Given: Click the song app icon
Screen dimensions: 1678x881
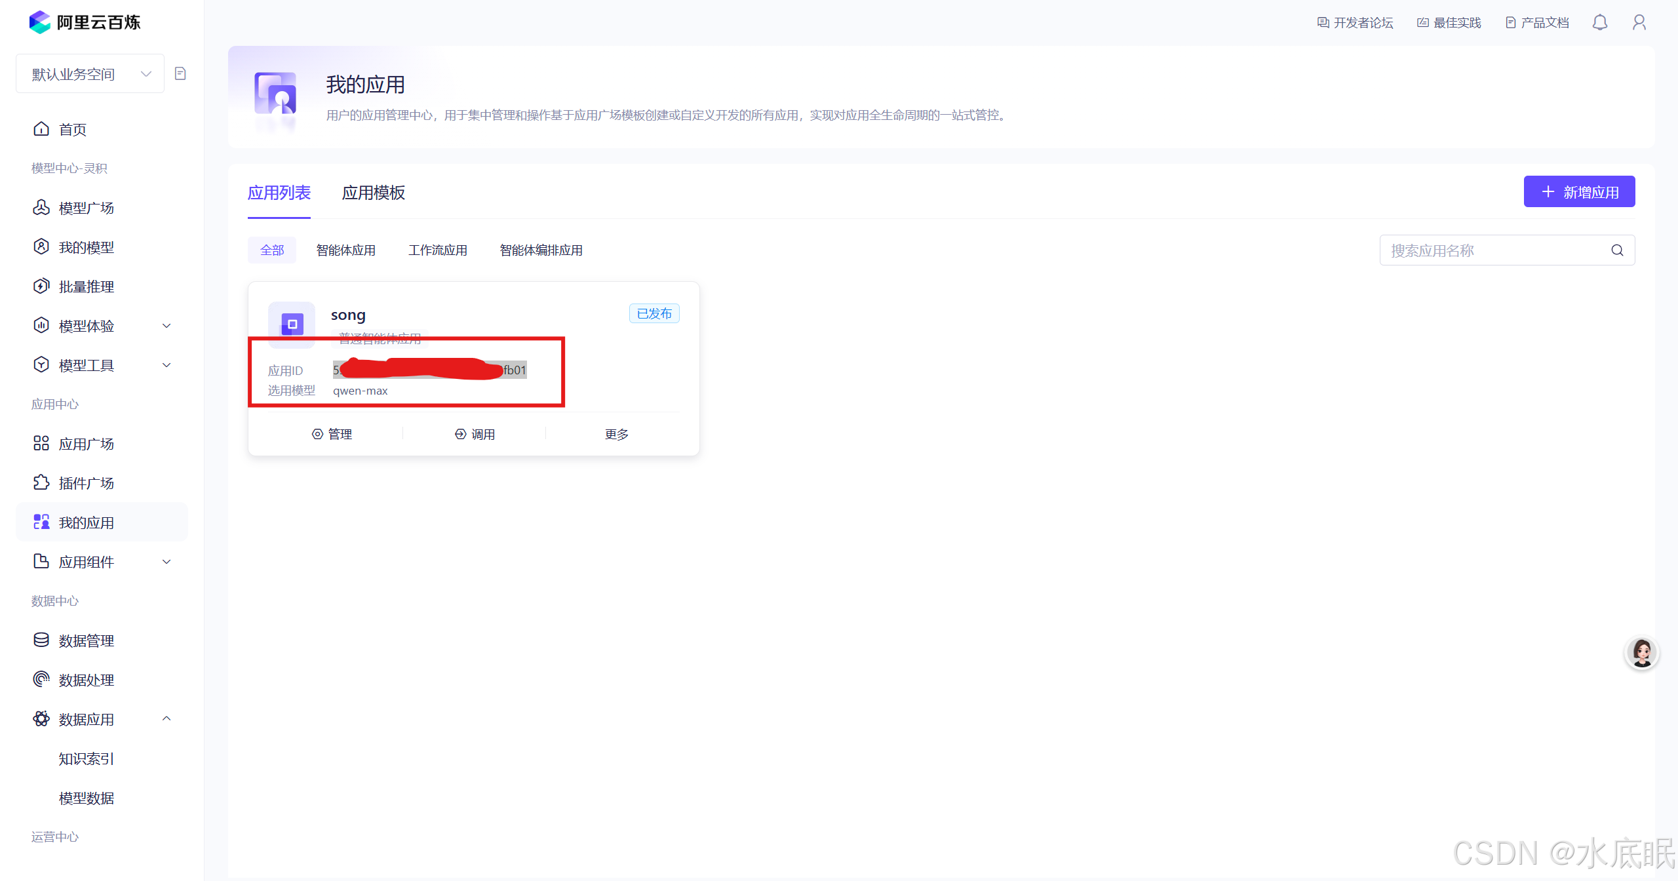Looking at the screenshot, I should pyautogui.click(x=292, y=324).
